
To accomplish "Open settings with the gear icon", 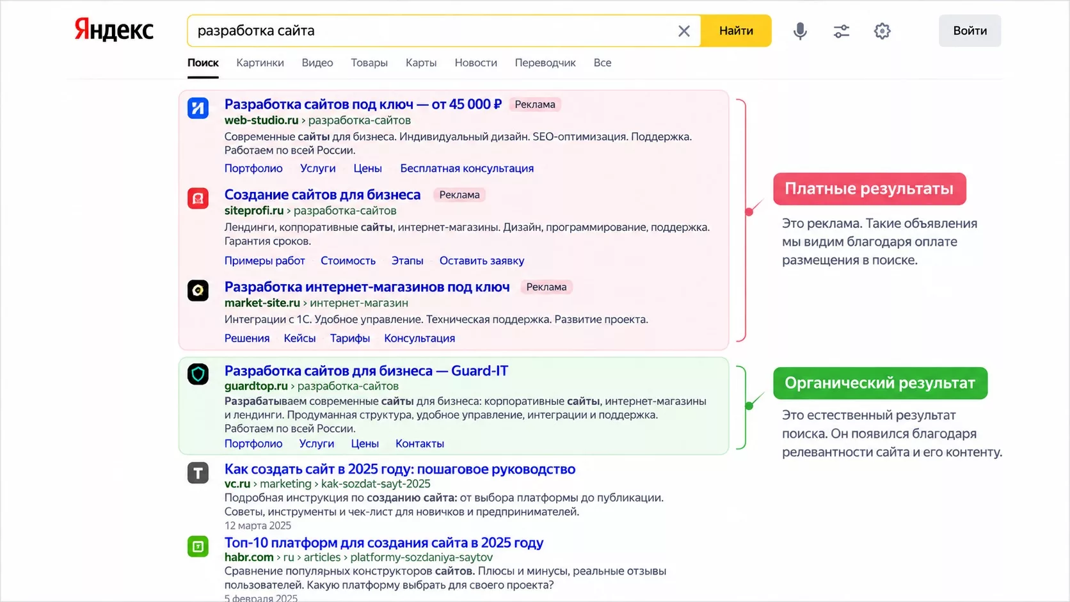I will 882,31.
